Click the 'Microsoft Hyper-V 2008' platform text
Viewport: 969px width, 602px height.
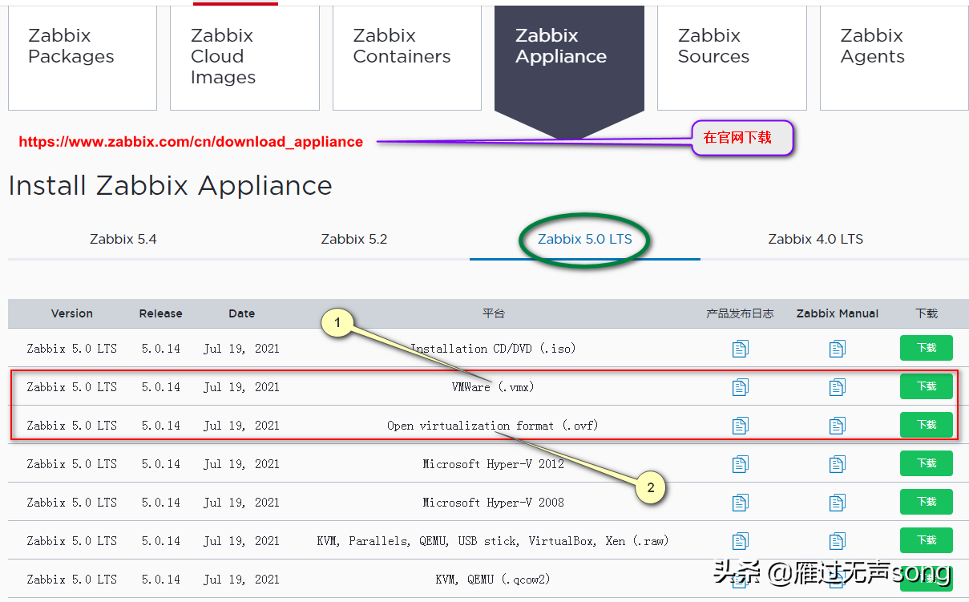pyautogui.click(x=493, y=503)
